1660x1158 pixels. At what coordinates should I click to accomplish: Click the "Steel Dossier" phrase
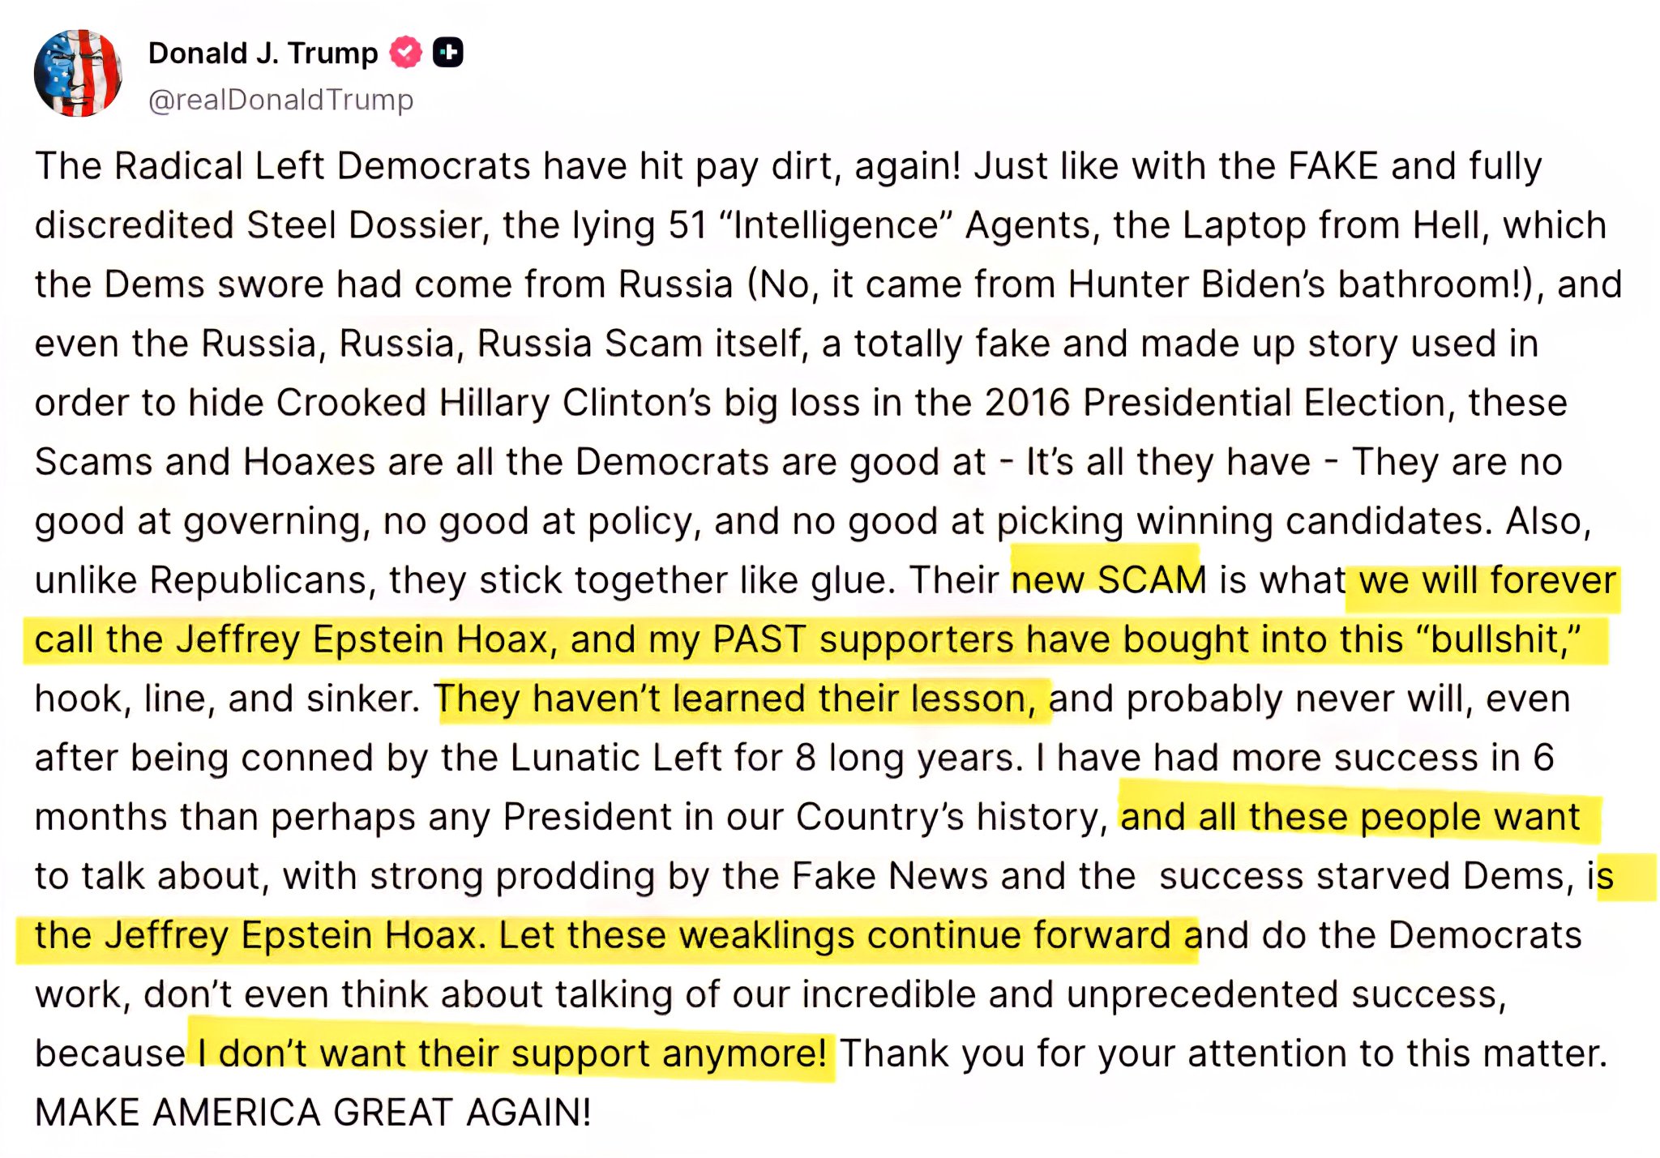(364, 225)
